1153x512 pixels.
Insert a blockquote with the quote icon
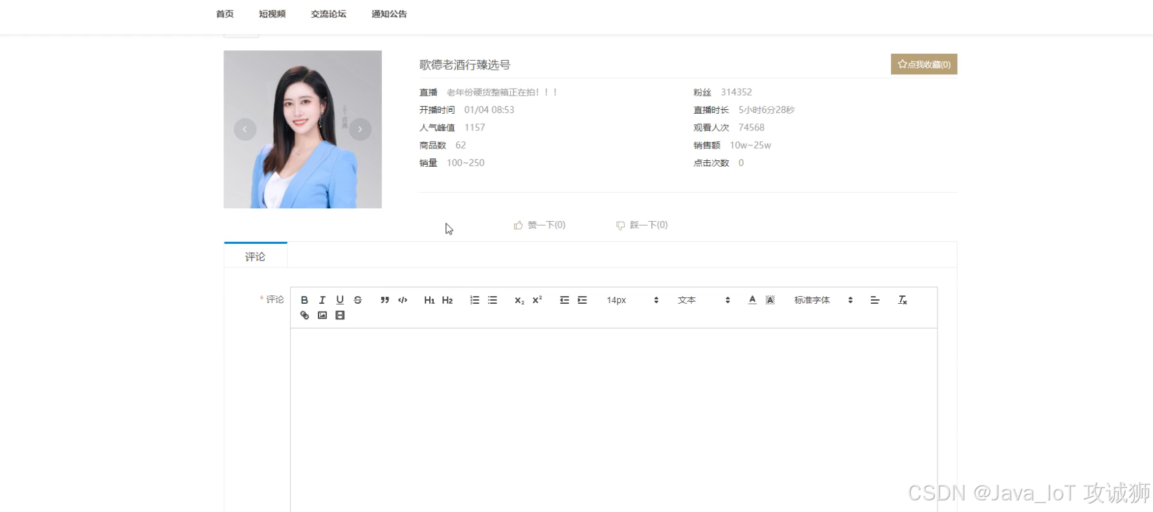tap(385, 300)
